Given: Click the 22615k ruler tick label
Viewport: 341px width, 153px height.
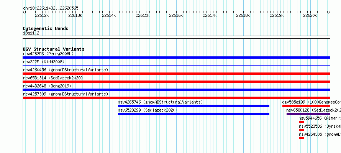Looking at the screenshot, I should coord(143,15).
